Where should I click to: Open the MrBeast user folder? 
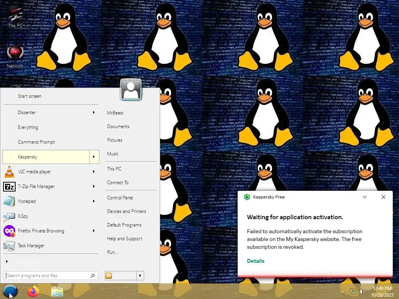point(115,113)
